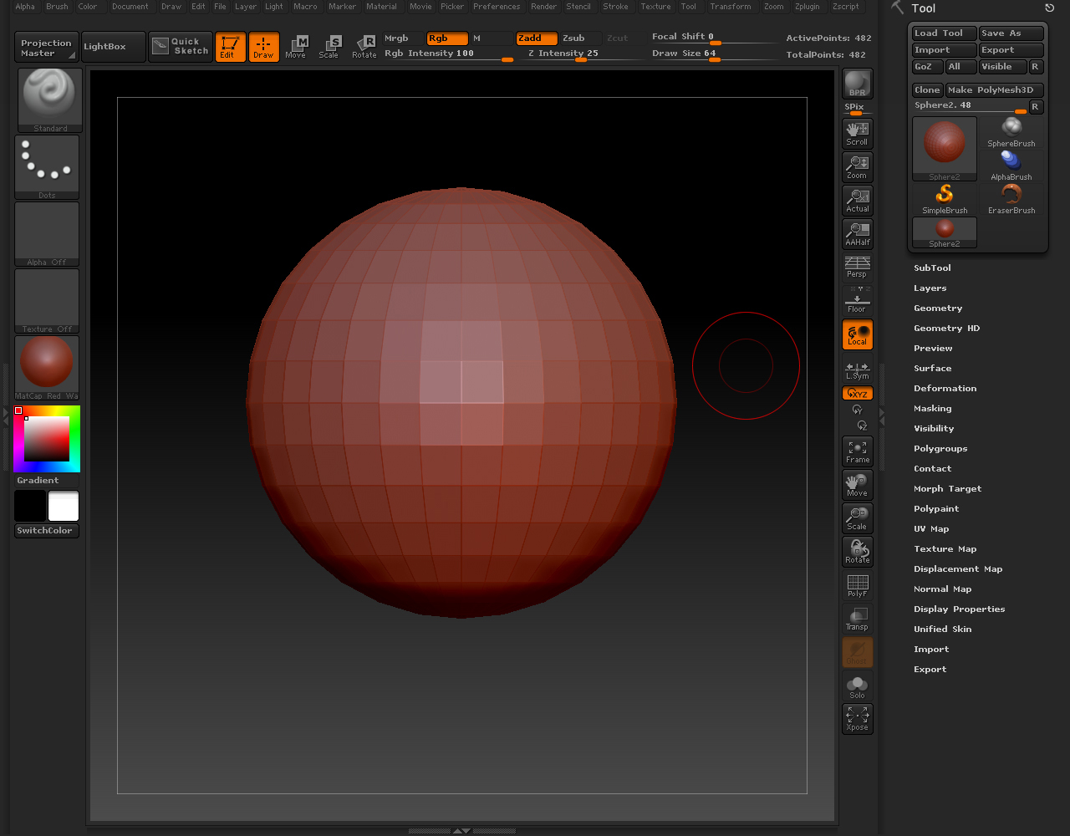Screen dimensions: 1070x836
Task: Enable PolyF wireframe display icon
Action: pyautogui.click(x=857, y=585)
